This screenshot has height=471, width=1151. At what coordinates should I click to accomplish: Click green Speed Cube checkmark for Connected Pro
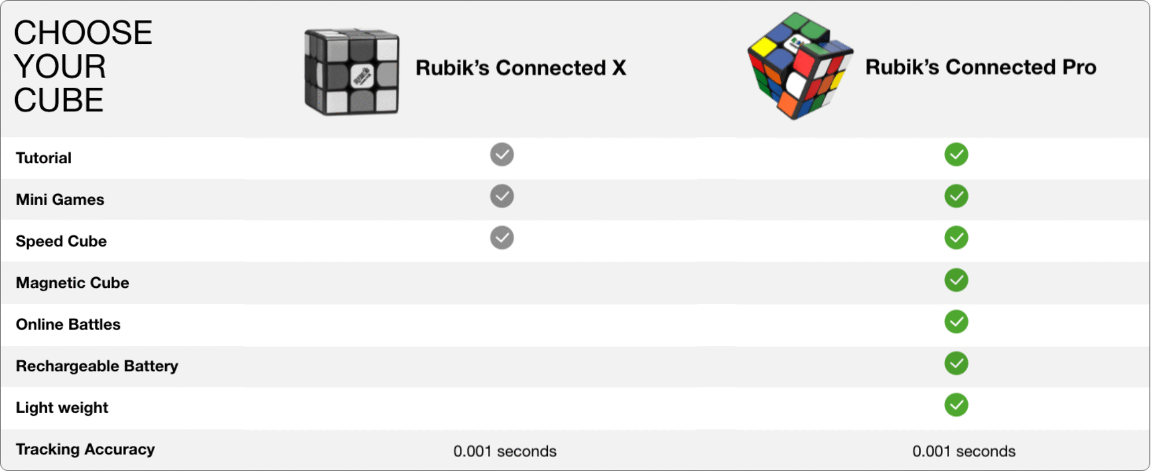point(956,237)
